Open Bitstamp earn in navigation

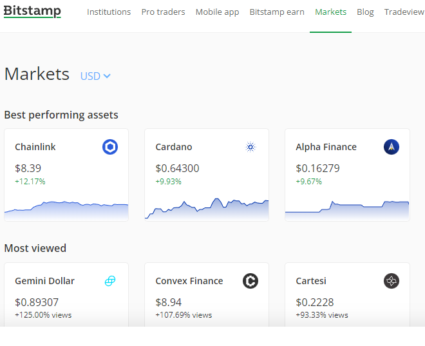pyautogui.click(x=277, y=12)
